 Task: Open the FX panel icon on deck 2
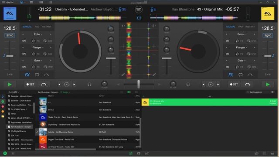(x=231, y=75)
